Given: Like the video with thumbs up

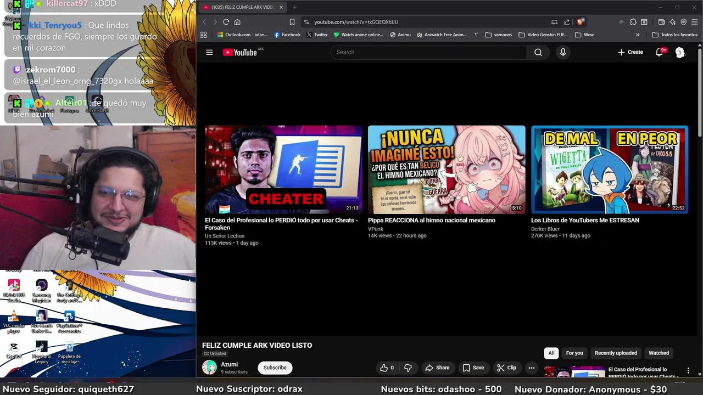Looking at the screenshot, I should pyautogui.click(x=387, y=368).
